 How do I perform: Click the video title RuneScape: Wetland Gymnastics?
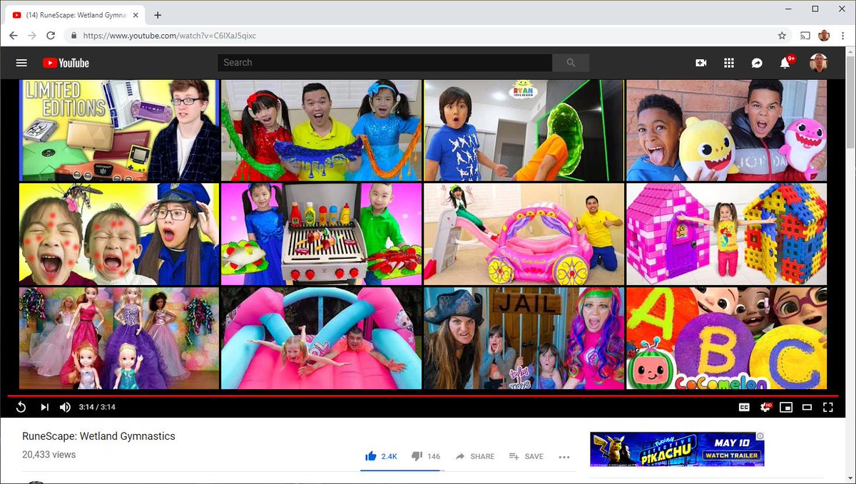(98, 436)
